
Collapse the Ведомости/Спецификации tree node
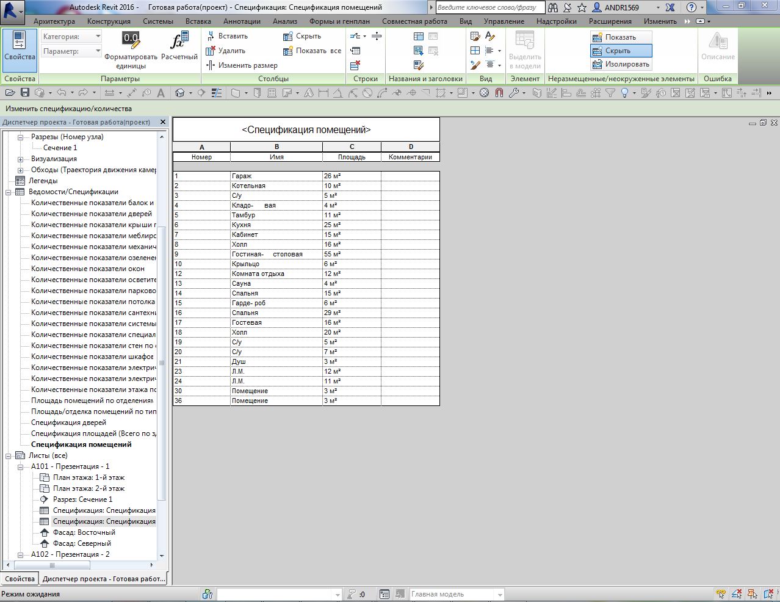(9, 192)
